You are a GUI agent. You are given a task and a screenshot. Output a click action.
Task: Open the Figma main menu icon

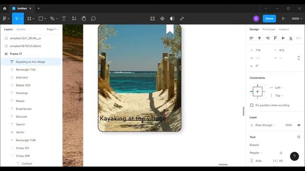(4, 19)
